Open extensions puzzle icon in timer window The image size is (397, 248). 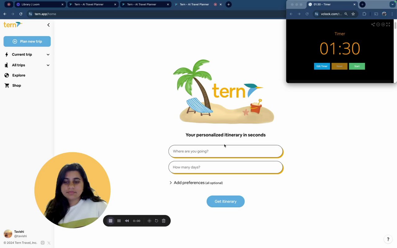(x=364, y=14)
